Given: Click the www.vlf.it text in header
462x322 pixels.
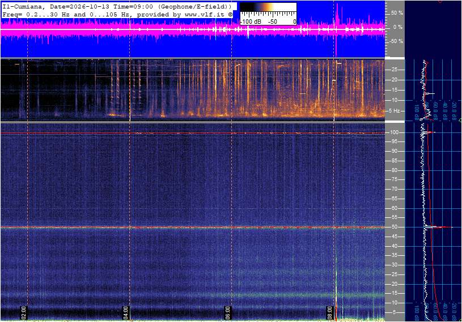Looking at the screenshot, I should (x=206, y=14).
